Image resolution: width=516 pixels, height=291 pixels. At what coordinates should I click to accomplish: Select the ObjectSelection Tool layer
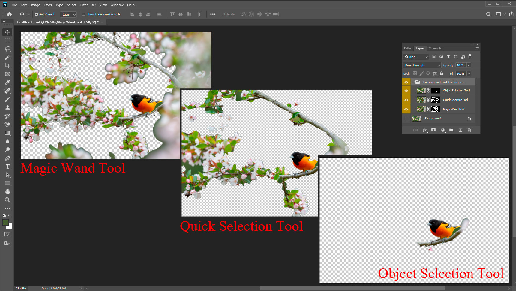456,91
